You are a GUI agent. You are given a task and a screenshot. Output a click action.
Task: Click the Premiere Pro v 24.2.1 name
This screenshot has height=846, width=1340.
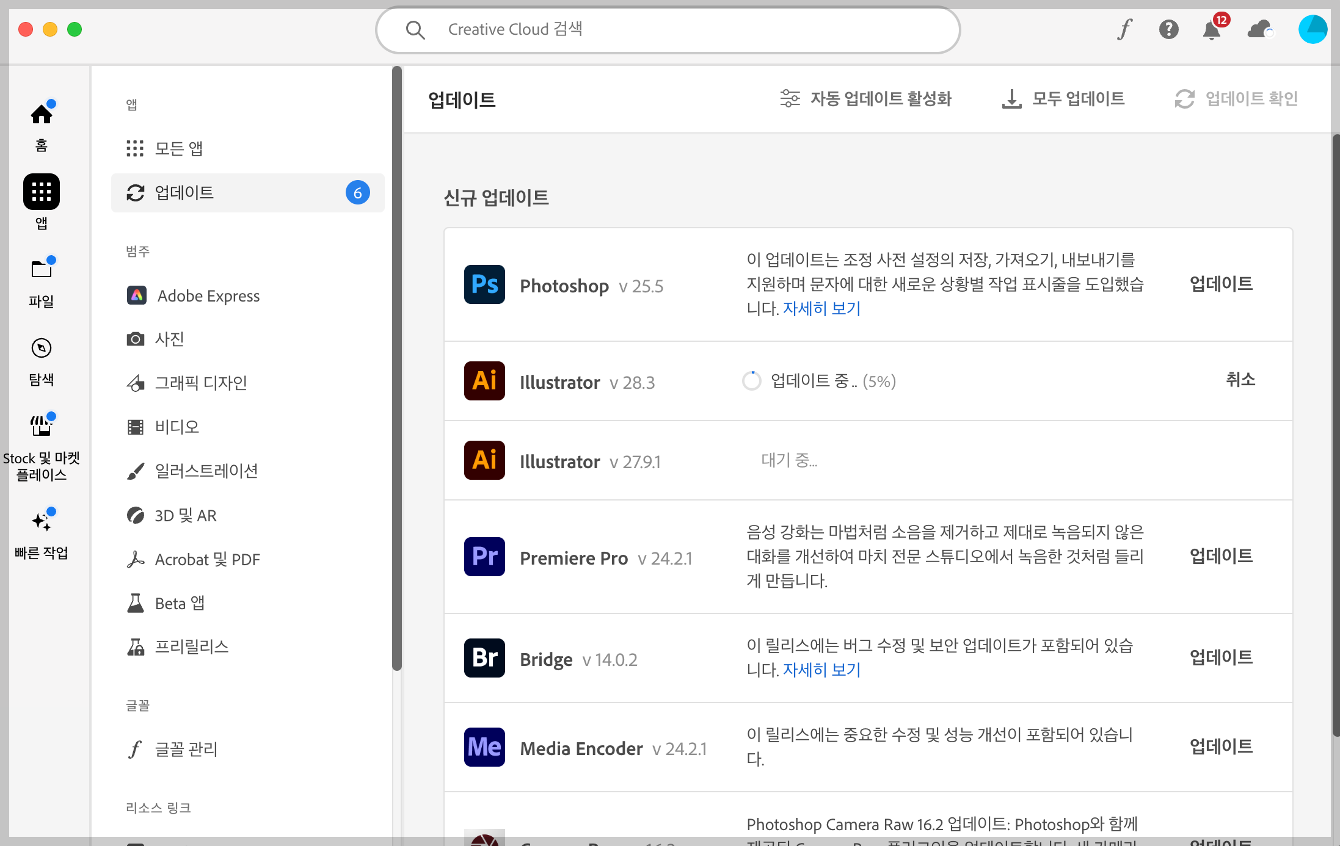tap(606, 558)
